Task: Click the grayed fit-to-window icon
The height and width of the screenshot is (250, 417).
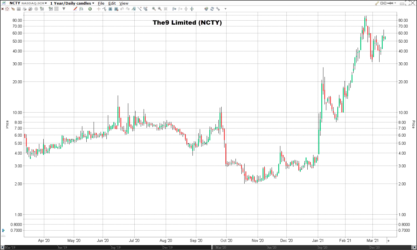Action: 165,9
